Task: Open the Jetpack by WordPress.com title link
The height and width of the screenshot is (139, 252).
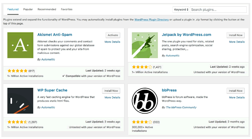Action: pos(186,35)
